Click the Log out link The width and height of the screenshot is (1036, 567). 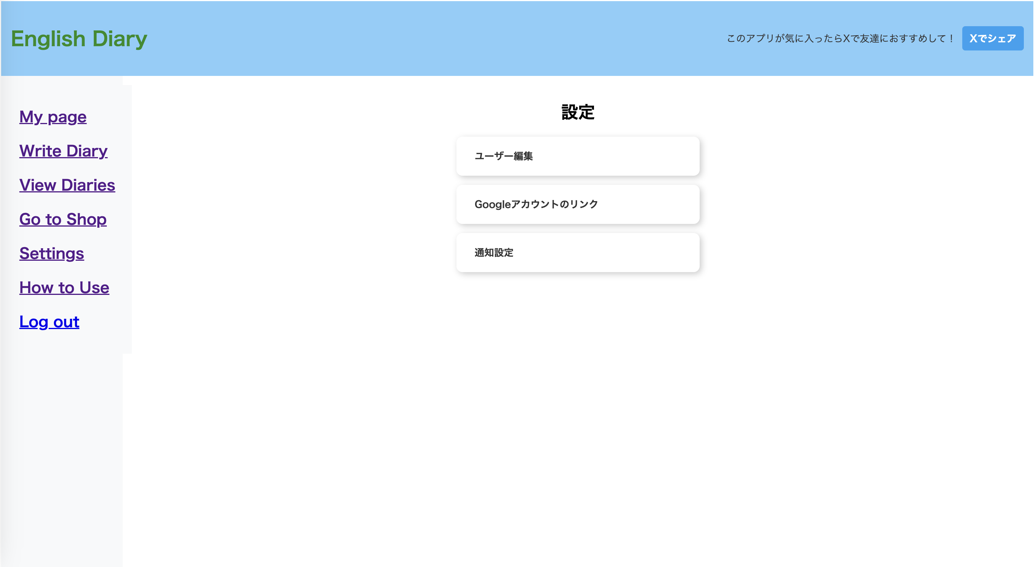(49, 322)
